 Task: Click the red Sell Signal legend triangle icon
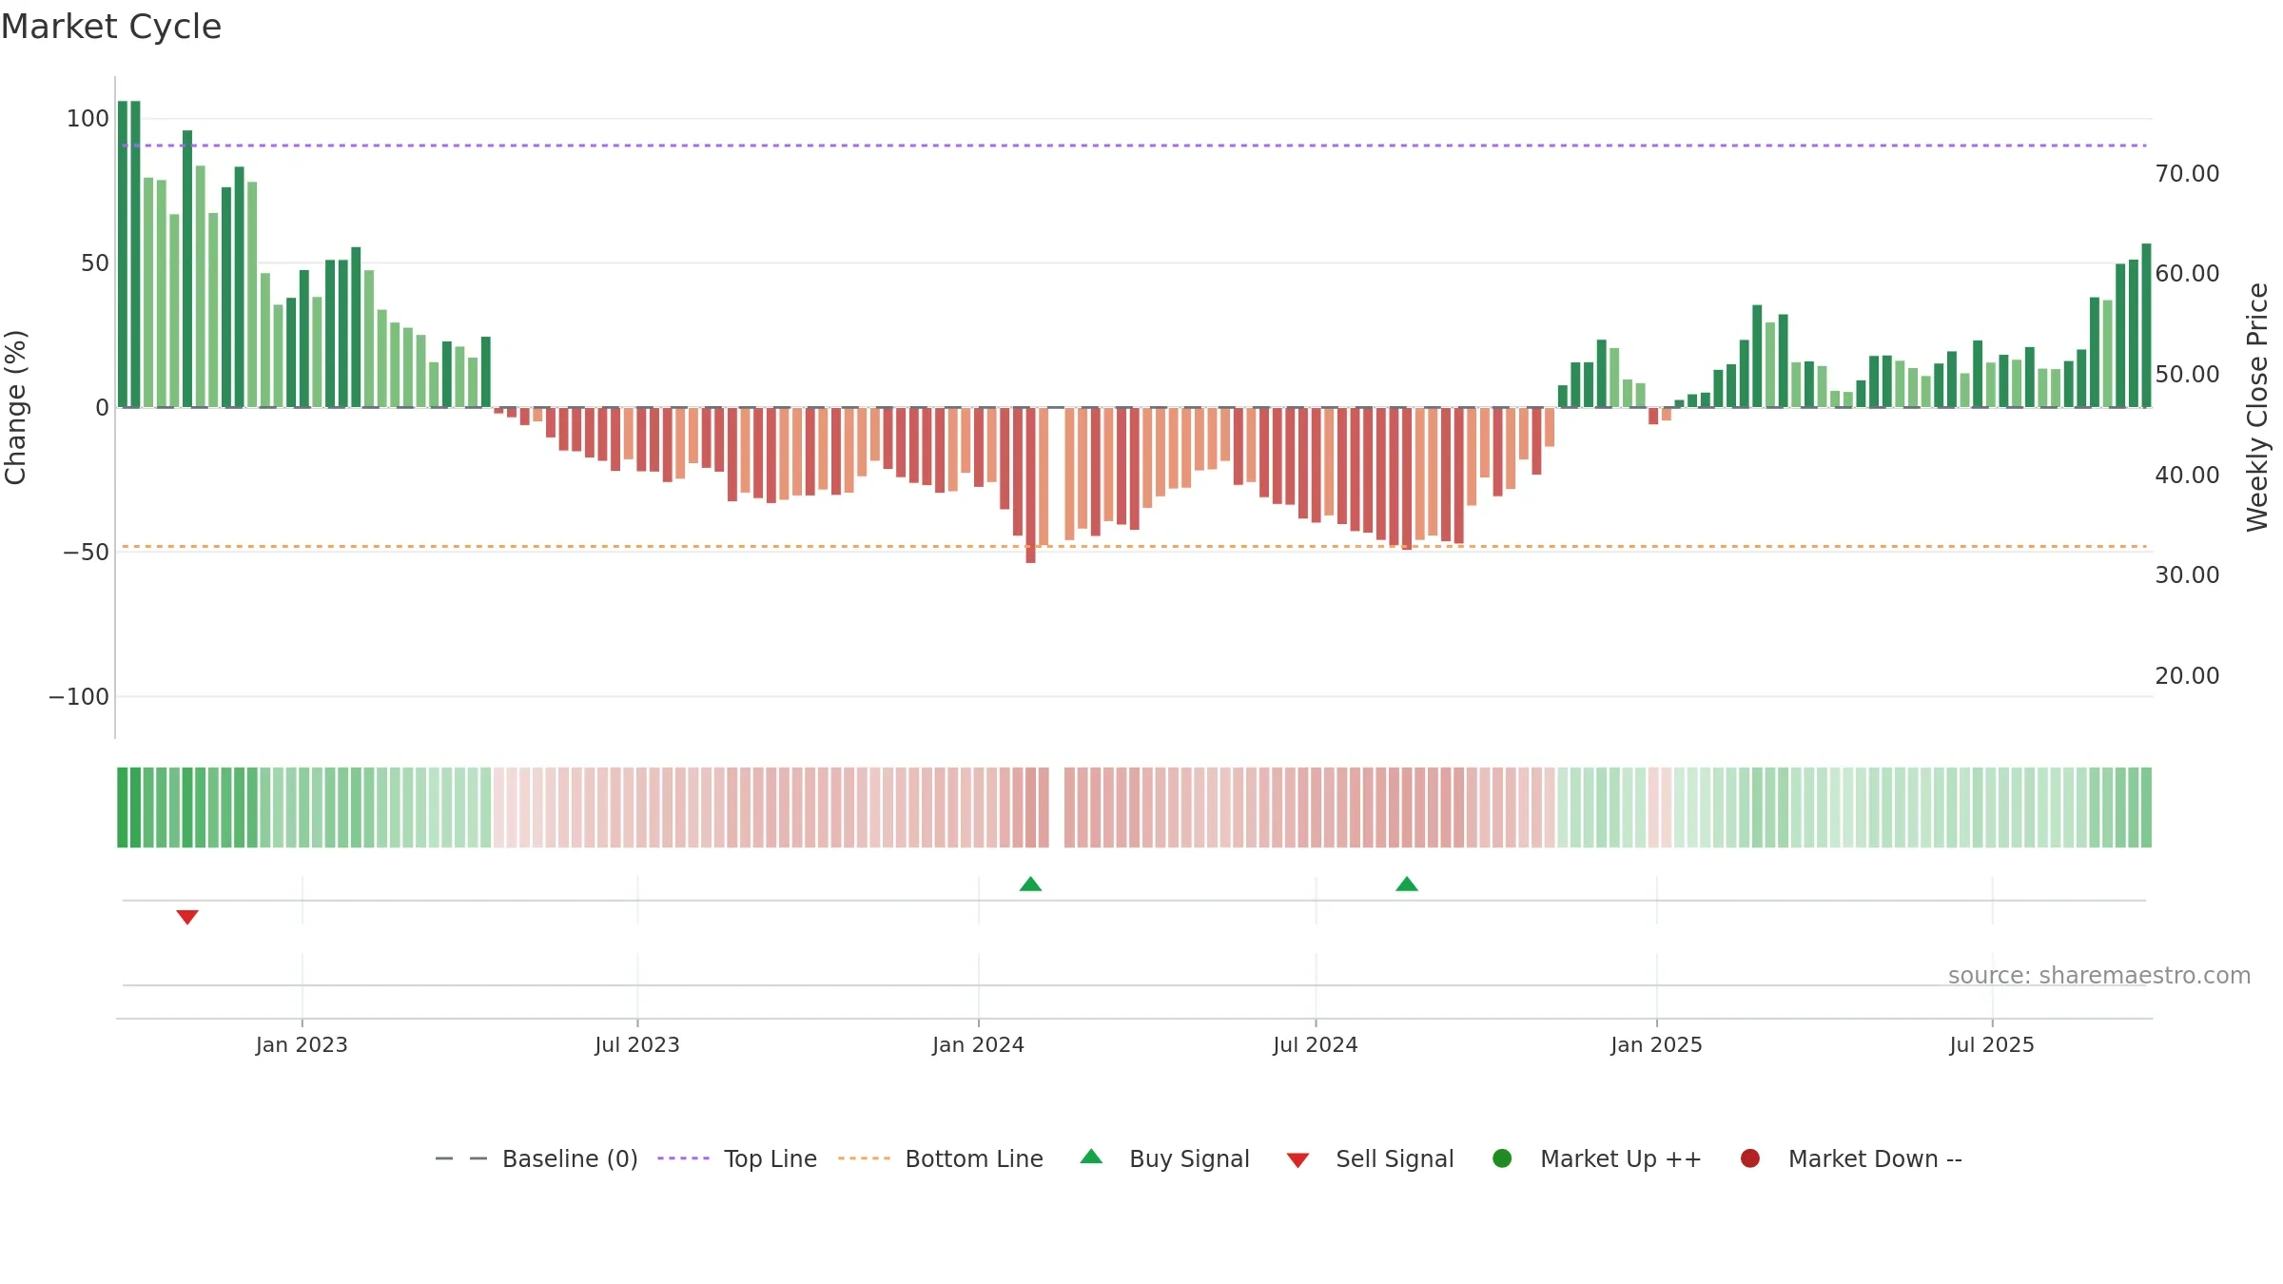[x=1298, y=1160]
